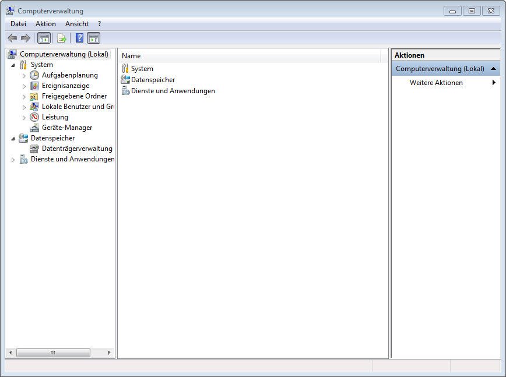
Task: Click the Freigegebene Ordner folder icon
Action: 34,96
